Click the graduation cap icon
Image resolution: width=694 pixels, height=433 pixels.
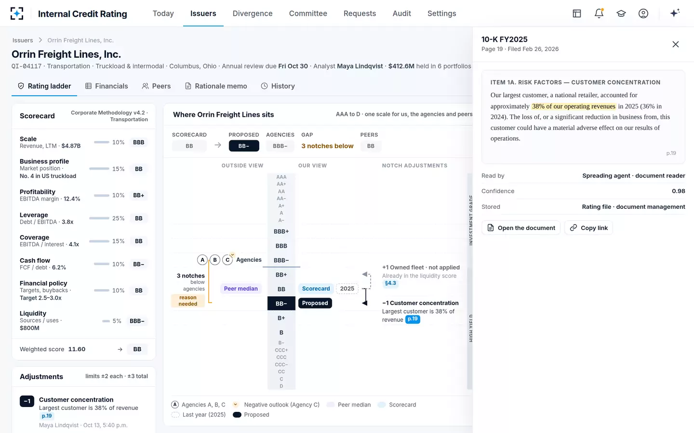[621, 13]
